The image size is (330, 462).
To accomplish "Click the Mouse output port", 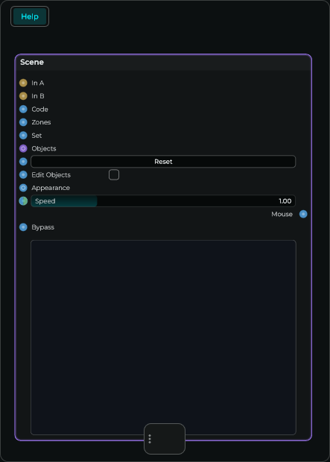I will 303,214.
